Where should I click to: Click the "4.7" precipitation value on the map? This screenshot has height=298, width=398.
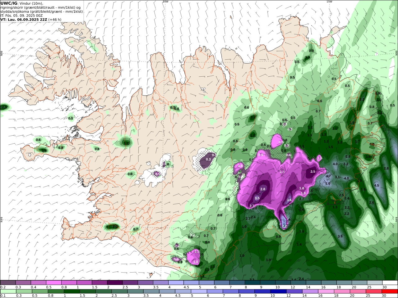(x=328, y=176)
